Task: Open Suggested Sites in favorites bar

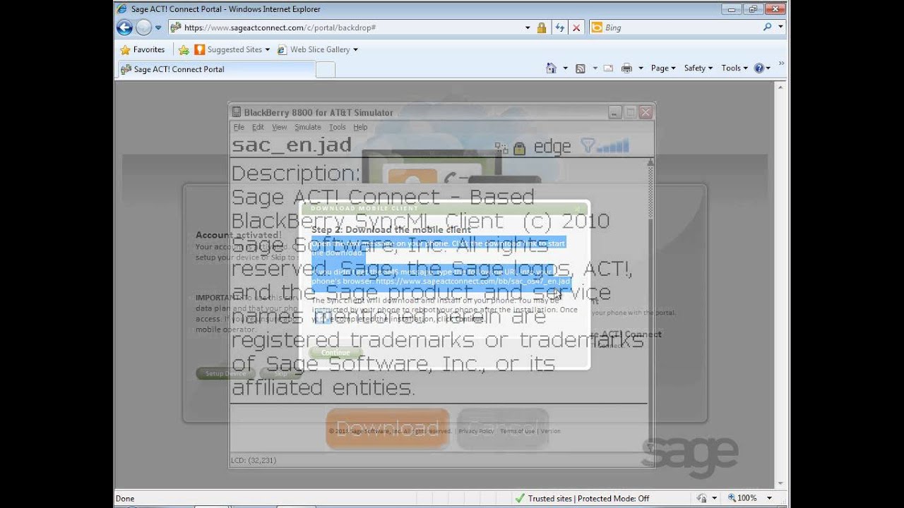Action: click(232, 49)
